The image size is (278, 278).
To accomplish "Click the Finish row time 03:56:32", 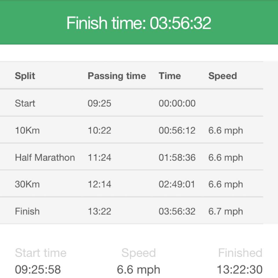I will pos(177,211).
